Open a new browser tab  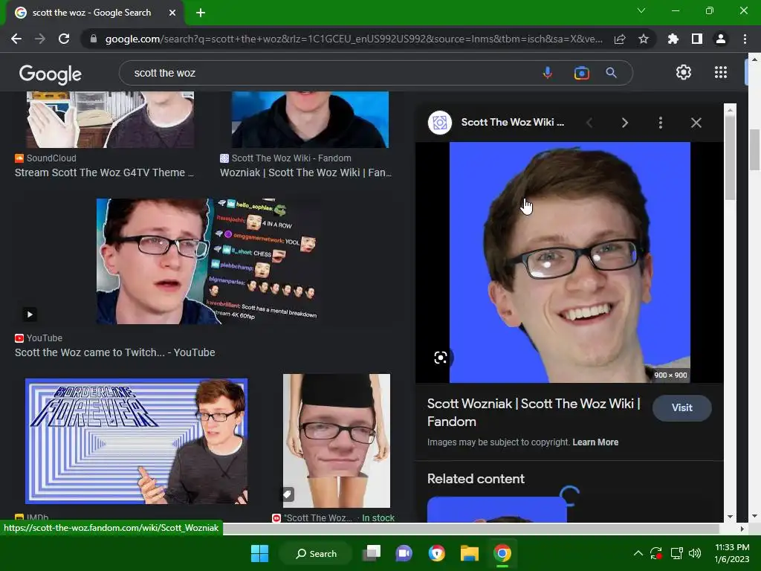[201, 13]
